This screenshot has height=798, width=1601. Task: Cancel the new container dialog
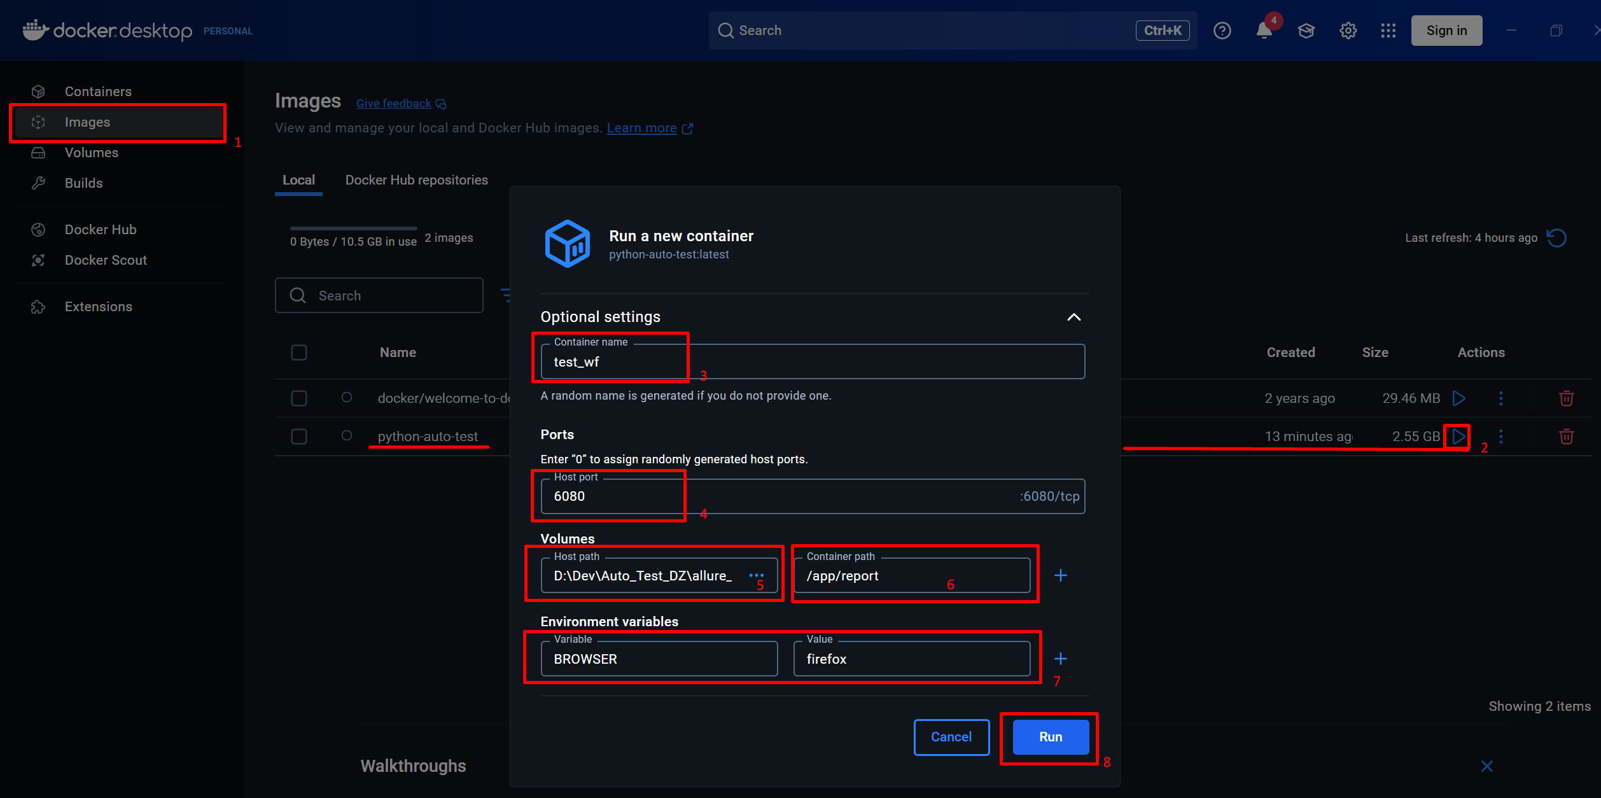(x=951, y=737)
